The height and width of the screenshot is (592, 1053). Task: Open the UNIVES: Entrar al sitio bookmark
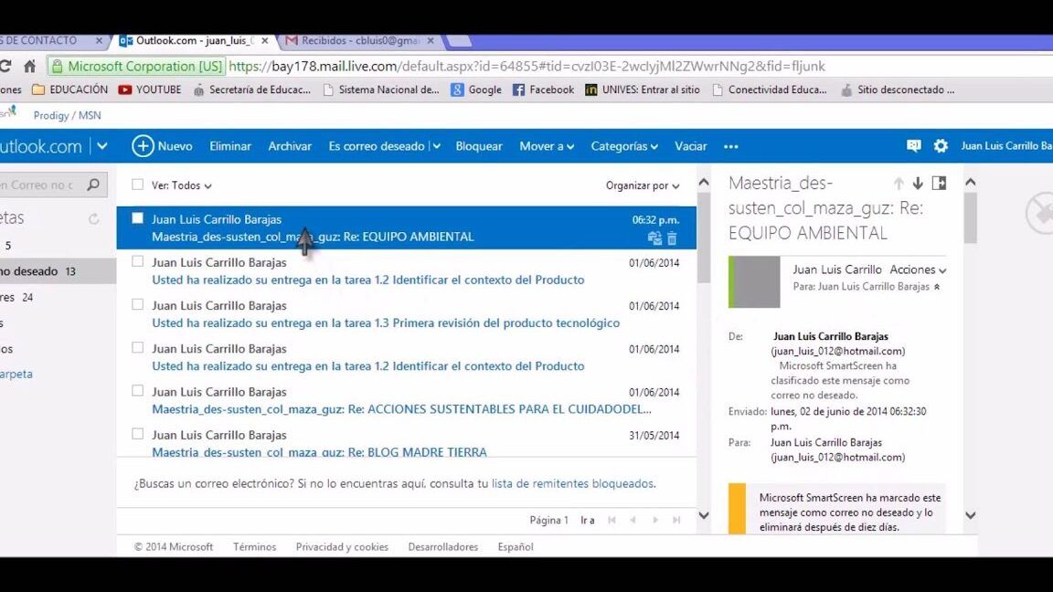click(x=643, y=90)
